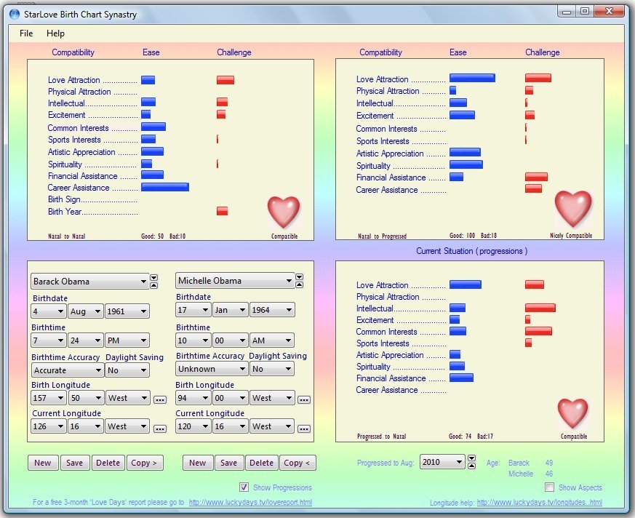Open the longitudes help link
This screenshot has width=635, height=518.
540,503
